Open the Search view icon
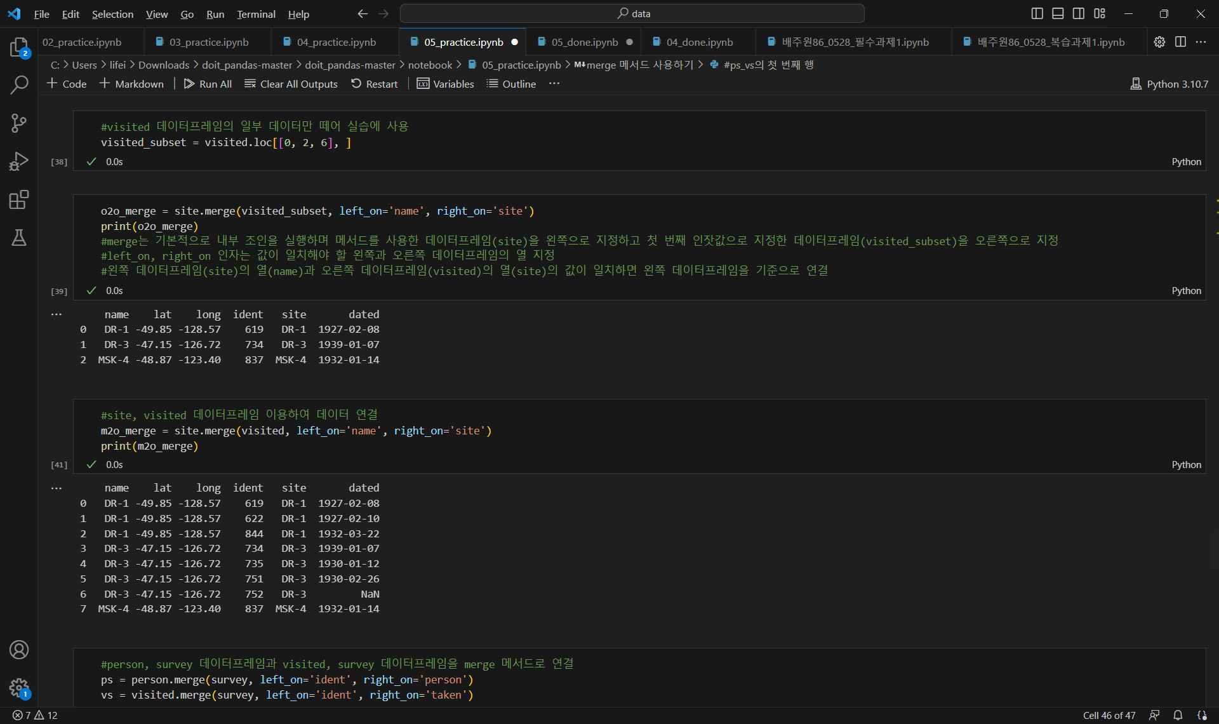The image size is (1219, 724). 19,84
